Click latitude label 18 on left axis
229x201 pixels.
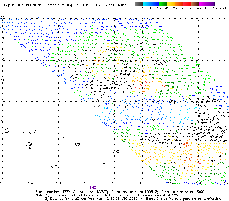2,39
